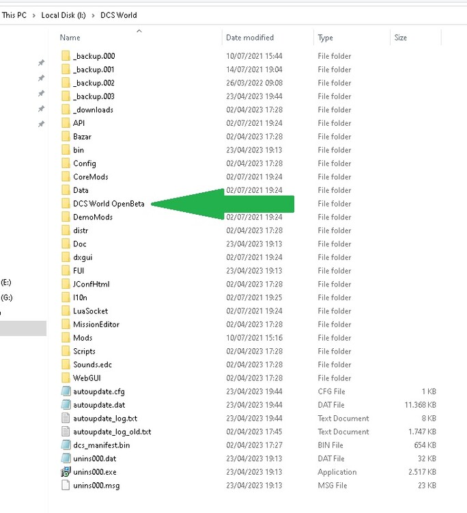
Task: Select the (E:) drive in the sidebar
Action: tap(6, 282)
